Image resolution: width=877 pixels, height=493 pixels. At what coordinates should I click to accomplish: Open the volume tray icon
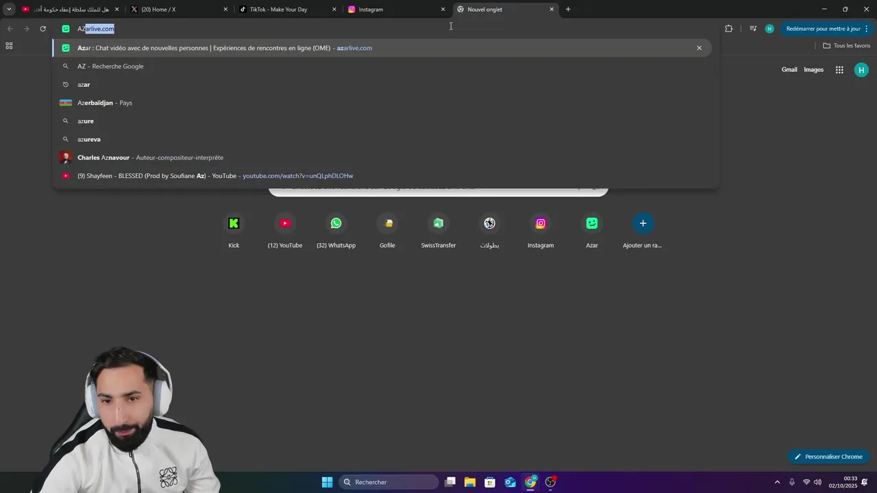coord(817,482)
